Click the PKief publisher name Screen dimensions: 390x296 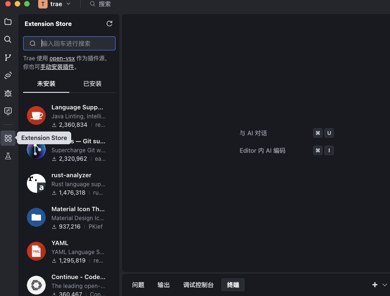pyautogui.click(x=96, y=227)
